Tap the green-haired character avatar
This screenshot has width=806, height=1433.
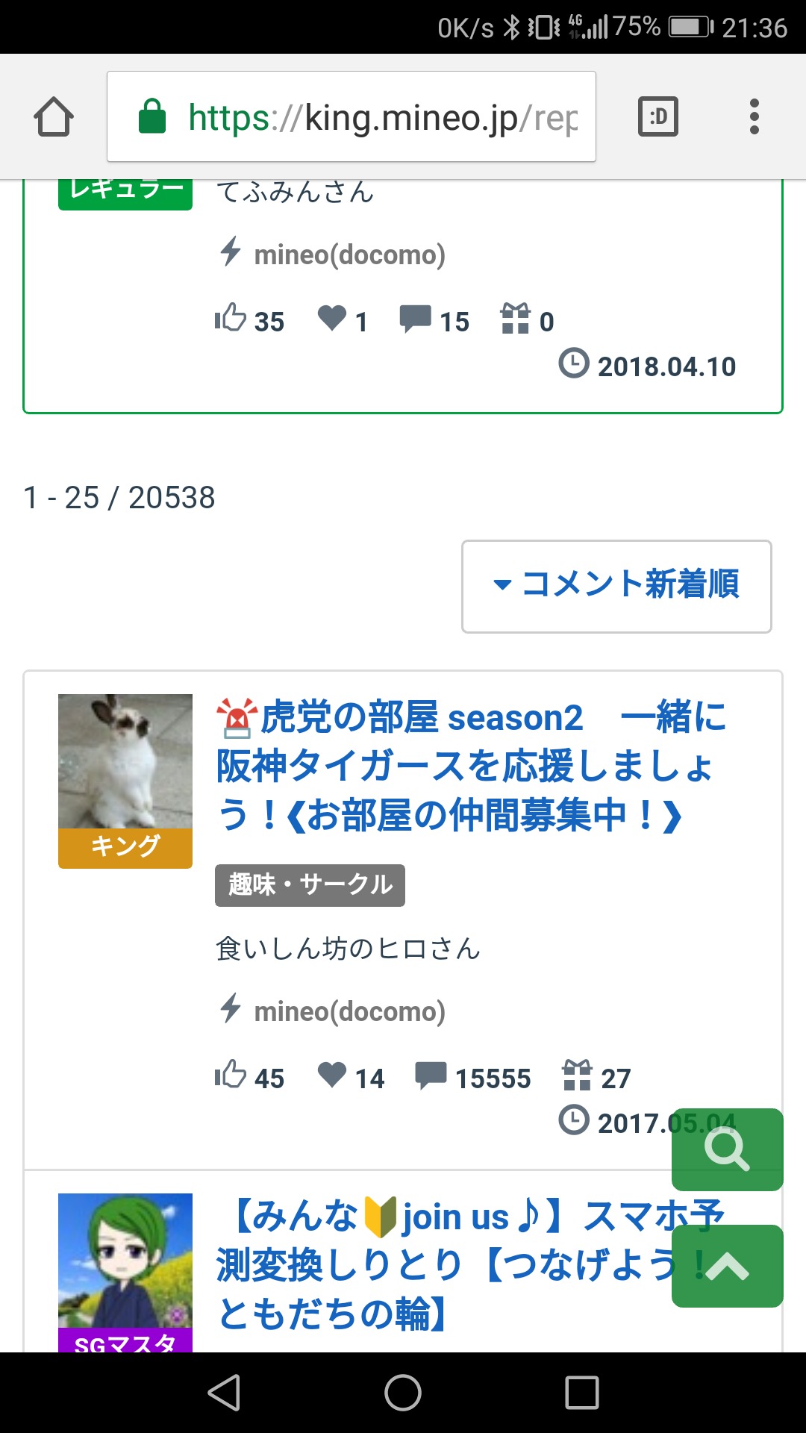pyautogui.click(x=125, y=1261)
